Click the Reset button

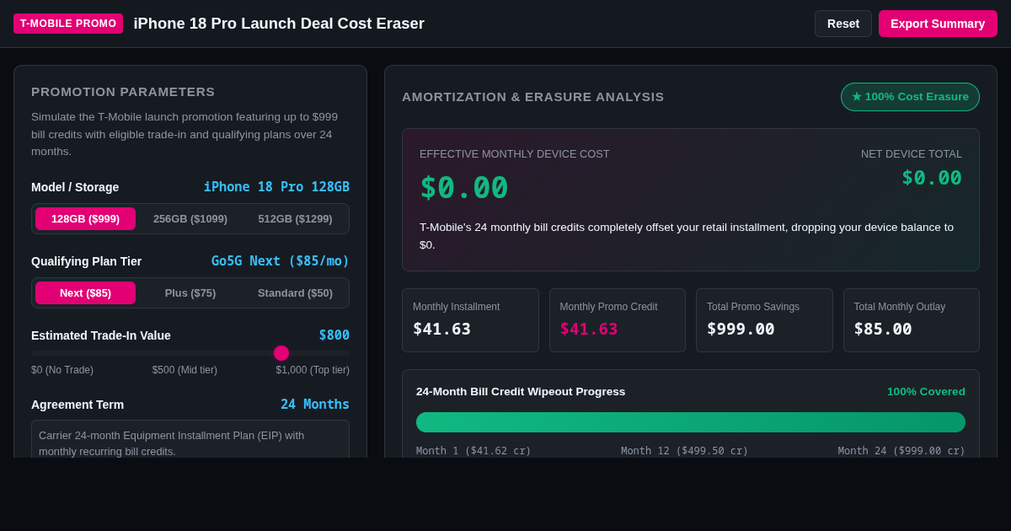click(843, 24)
